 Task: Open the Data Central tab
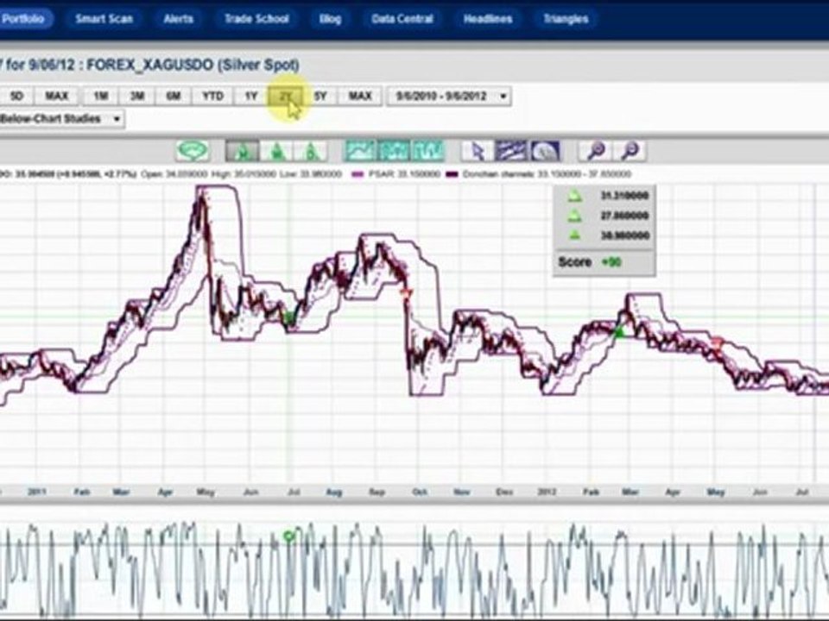402,19
